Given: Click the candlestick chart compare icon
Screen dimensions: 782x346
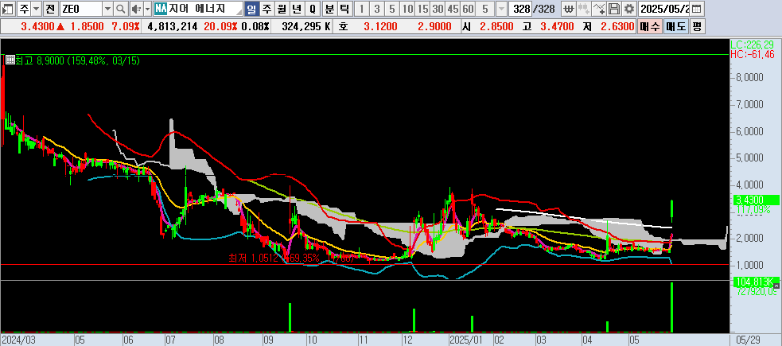Looking at the screenshot, I should (584, 9).
